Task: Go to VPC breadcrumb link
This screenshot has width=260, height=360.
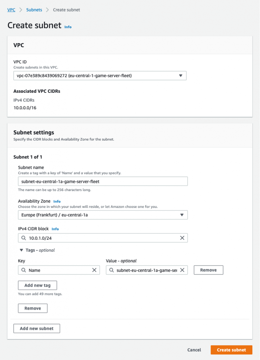Action: pyautogui.click(x=11, y=9)
